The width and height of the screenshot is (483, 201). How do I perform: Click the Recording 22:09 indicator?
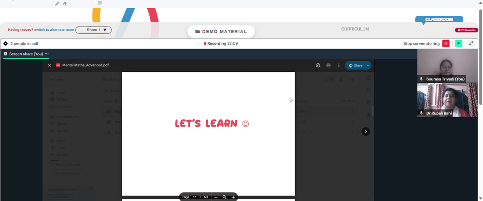point(221,44)
